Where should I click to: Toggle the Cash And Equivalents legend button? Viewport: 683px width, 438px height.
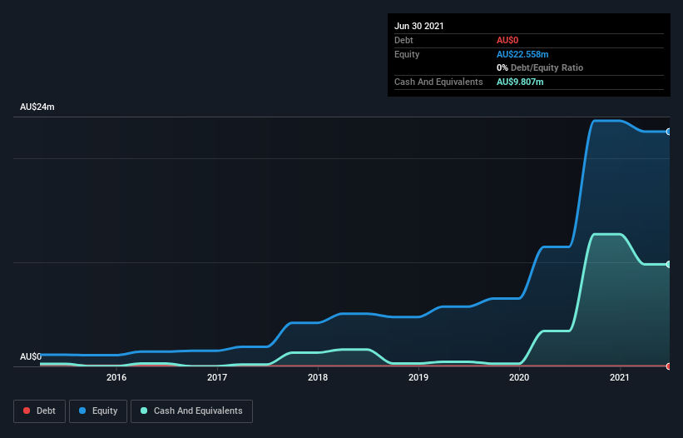point(191,411)
